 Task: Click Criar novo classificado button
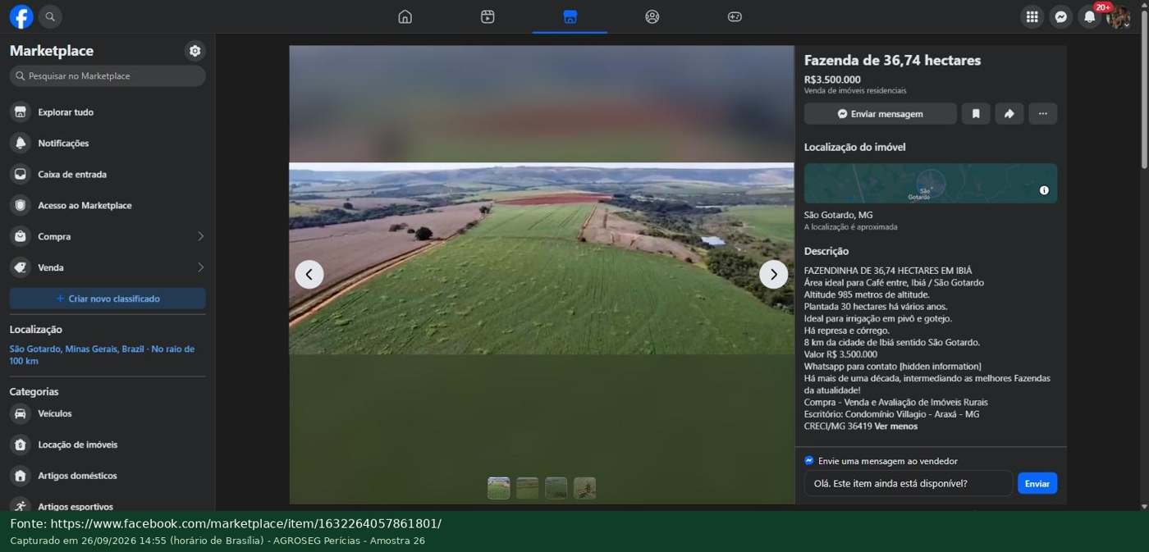point(108,299)
